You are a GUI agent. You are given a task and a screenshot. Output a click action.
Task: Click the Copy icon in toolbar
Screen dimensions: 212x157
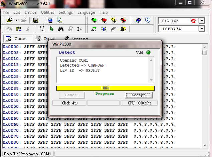(9, 29)
